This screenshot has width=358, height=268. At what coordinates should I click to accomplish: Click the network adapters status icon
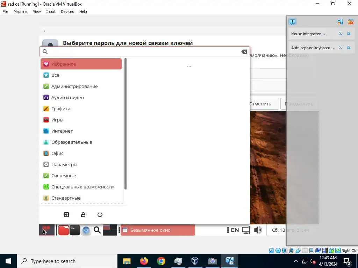point(291,251)
